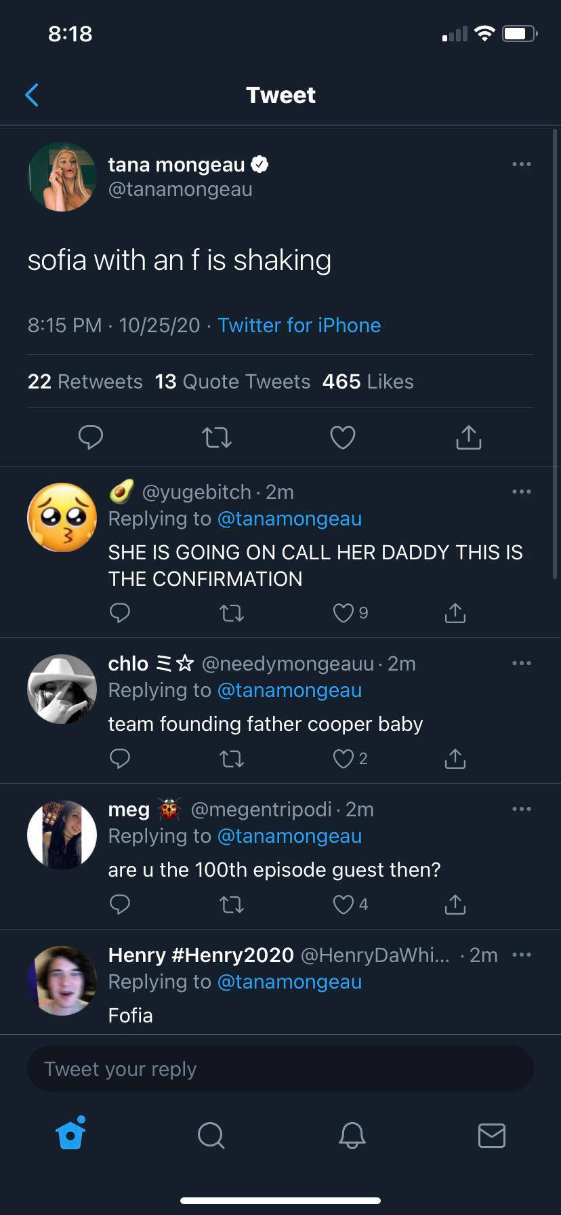Like the @megentripodi reply

click(344, 904)
